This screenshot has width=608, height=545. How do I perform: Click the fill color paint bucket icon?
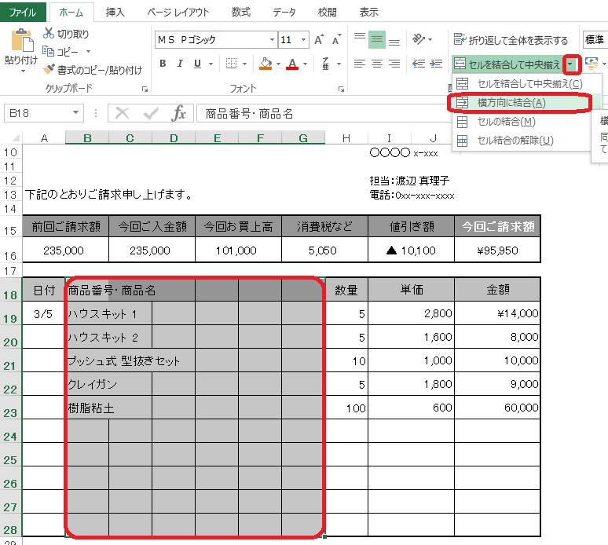pos(266,64)
